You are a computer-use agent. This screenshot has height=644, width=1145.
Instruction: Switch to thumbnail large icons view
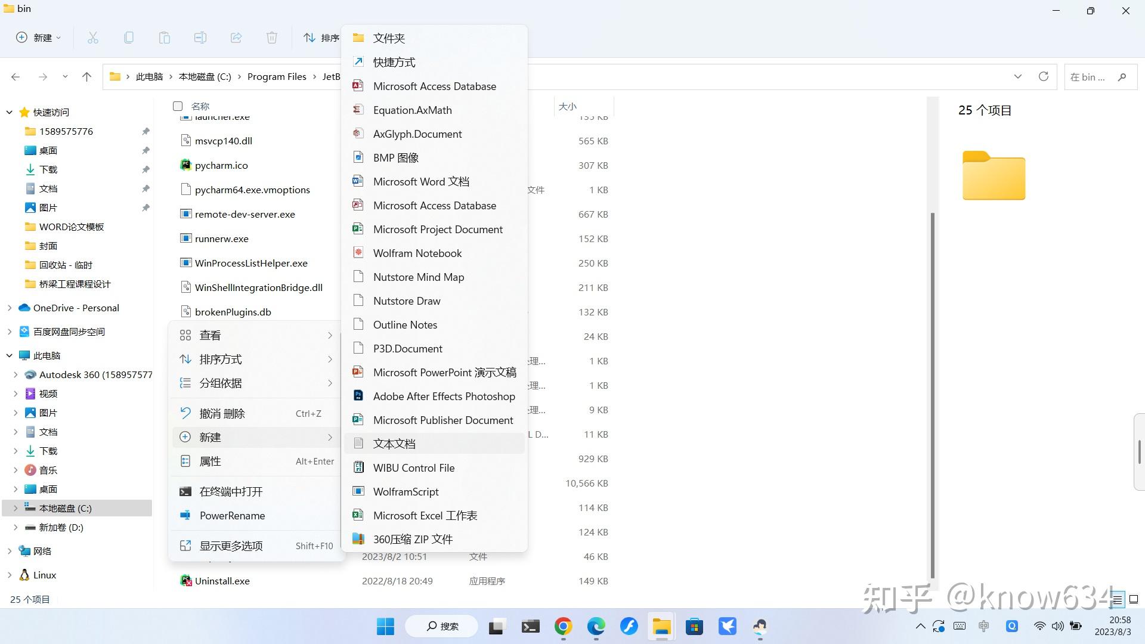coord(1134,599)
